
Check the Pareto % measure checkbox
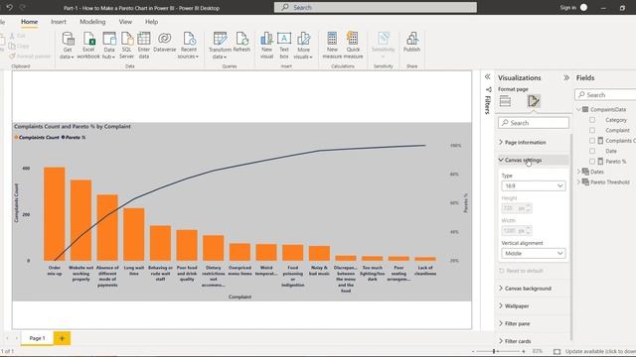tap(592, 161)
